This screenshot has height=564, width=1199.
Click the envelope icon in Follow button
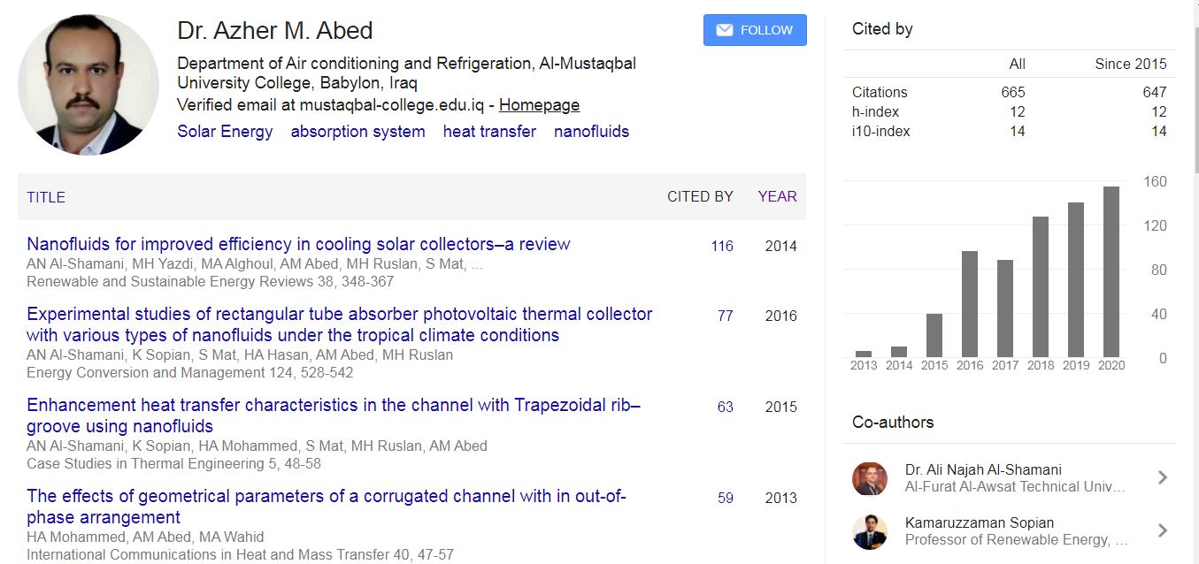coord(725,30)
